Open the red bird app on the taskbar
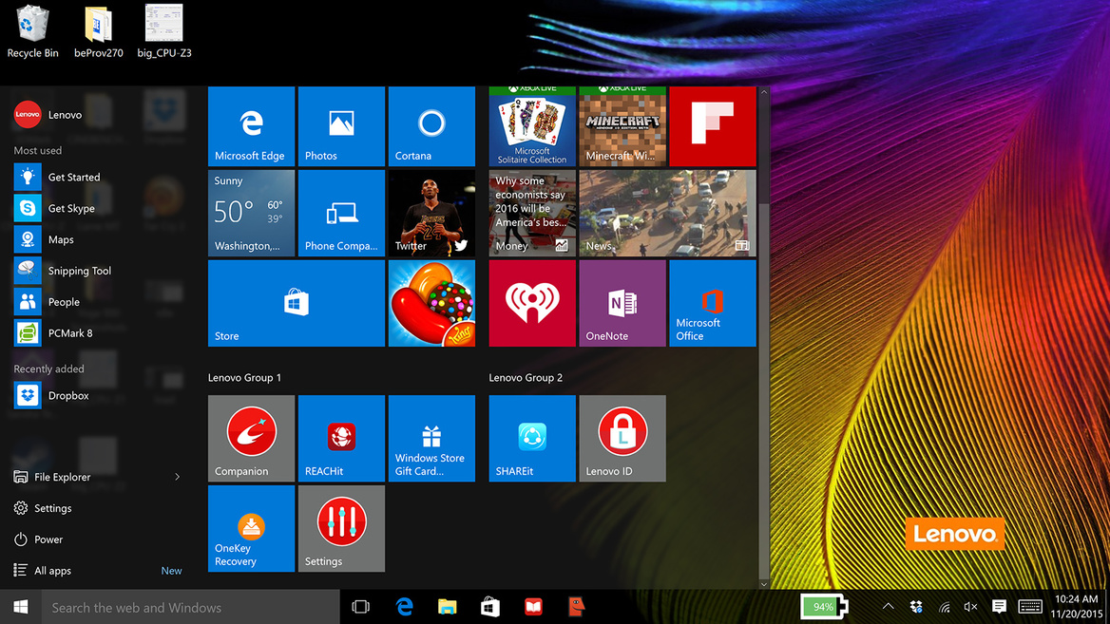Screen dimensions: 1110x624 (577, 607)
